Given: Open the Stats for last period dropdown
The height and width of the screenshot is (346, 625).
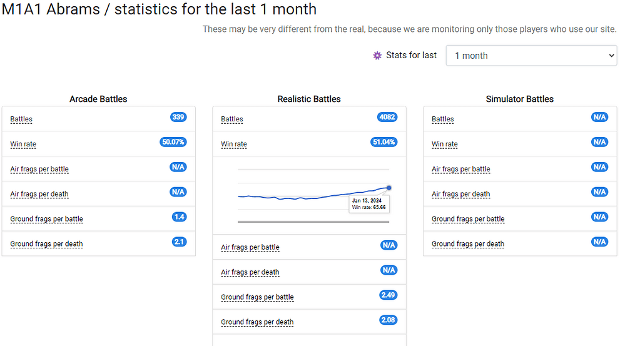Looking at the screenshot, I should pos(531,56).
